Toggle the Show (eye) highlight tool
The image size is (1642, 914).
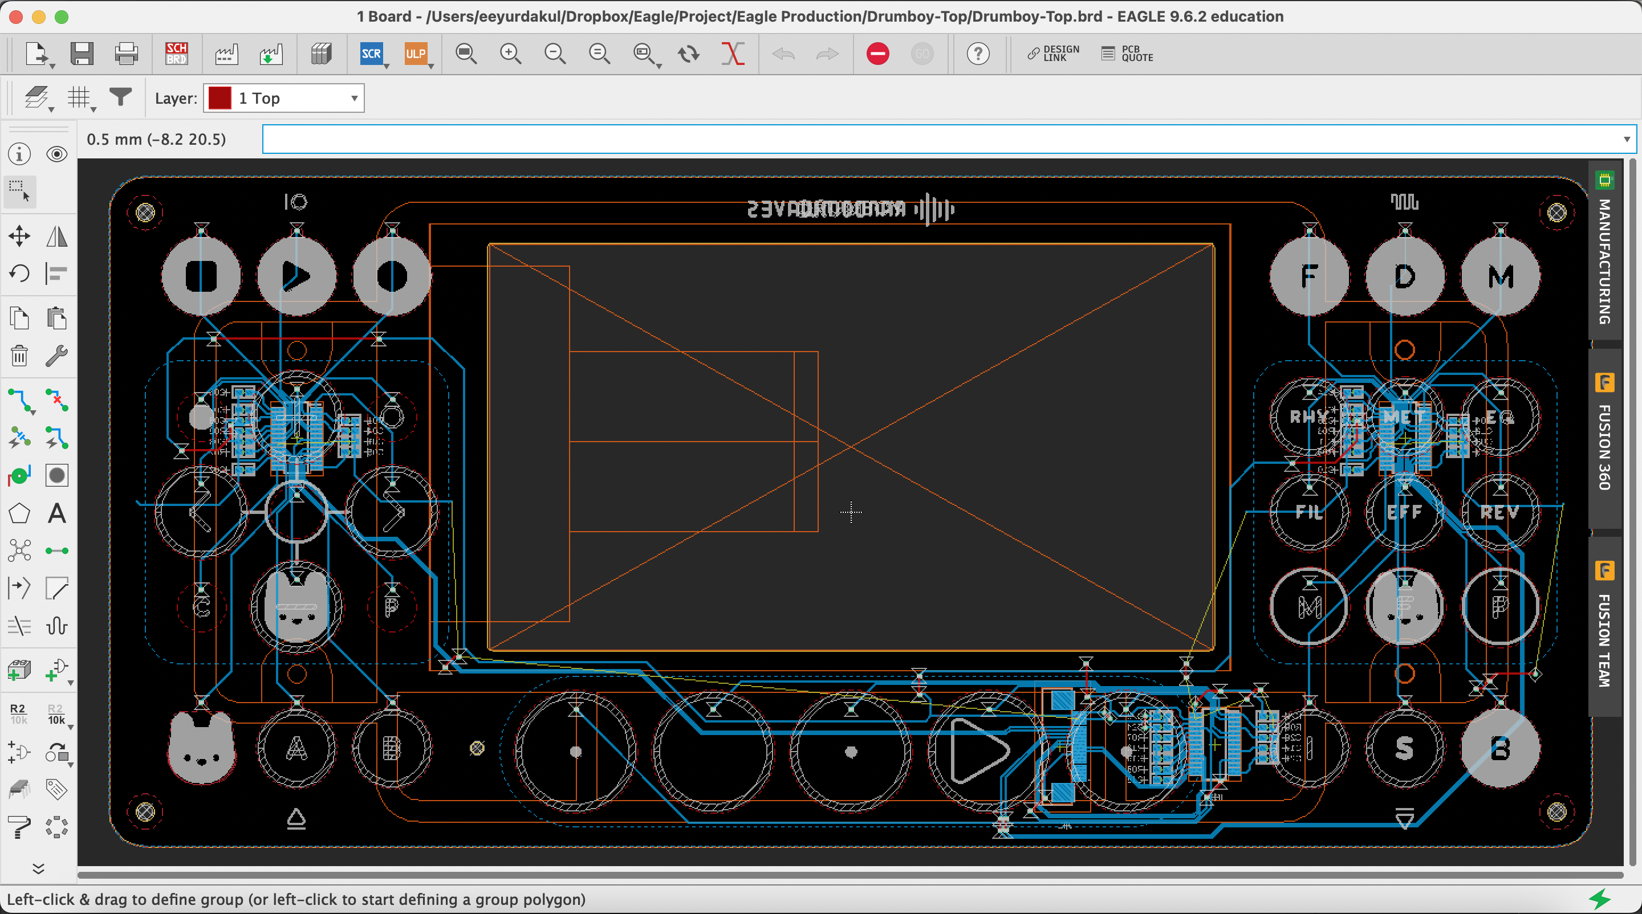[x=57, y=154]
